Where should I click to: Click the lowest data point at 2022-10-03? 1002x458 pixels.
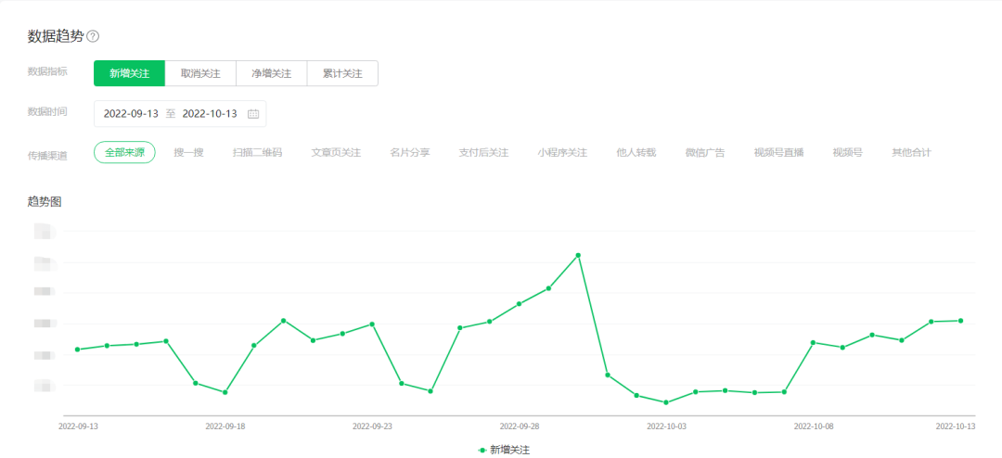click(x=666, y=402)
